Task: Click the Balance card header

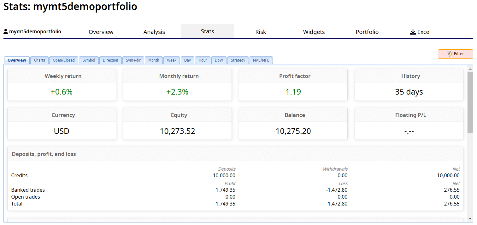Action: tap(293, 115)
